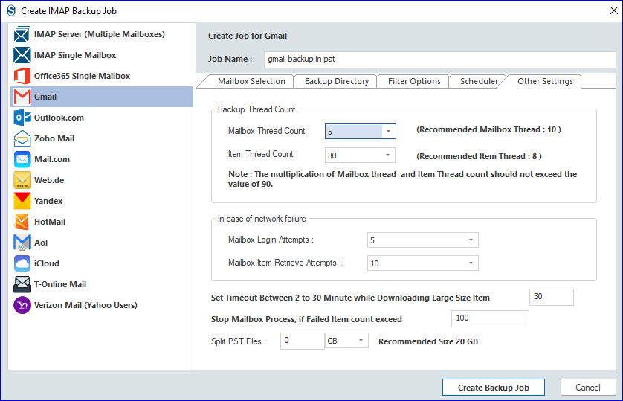623x401 pixels.
Task: Pick Mail.com label in list
Action: click(x=51, y=159)
